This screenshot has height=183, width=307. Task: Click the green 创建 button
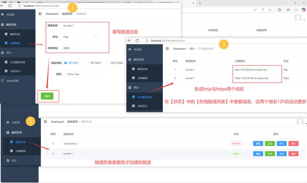pos(47,96)
